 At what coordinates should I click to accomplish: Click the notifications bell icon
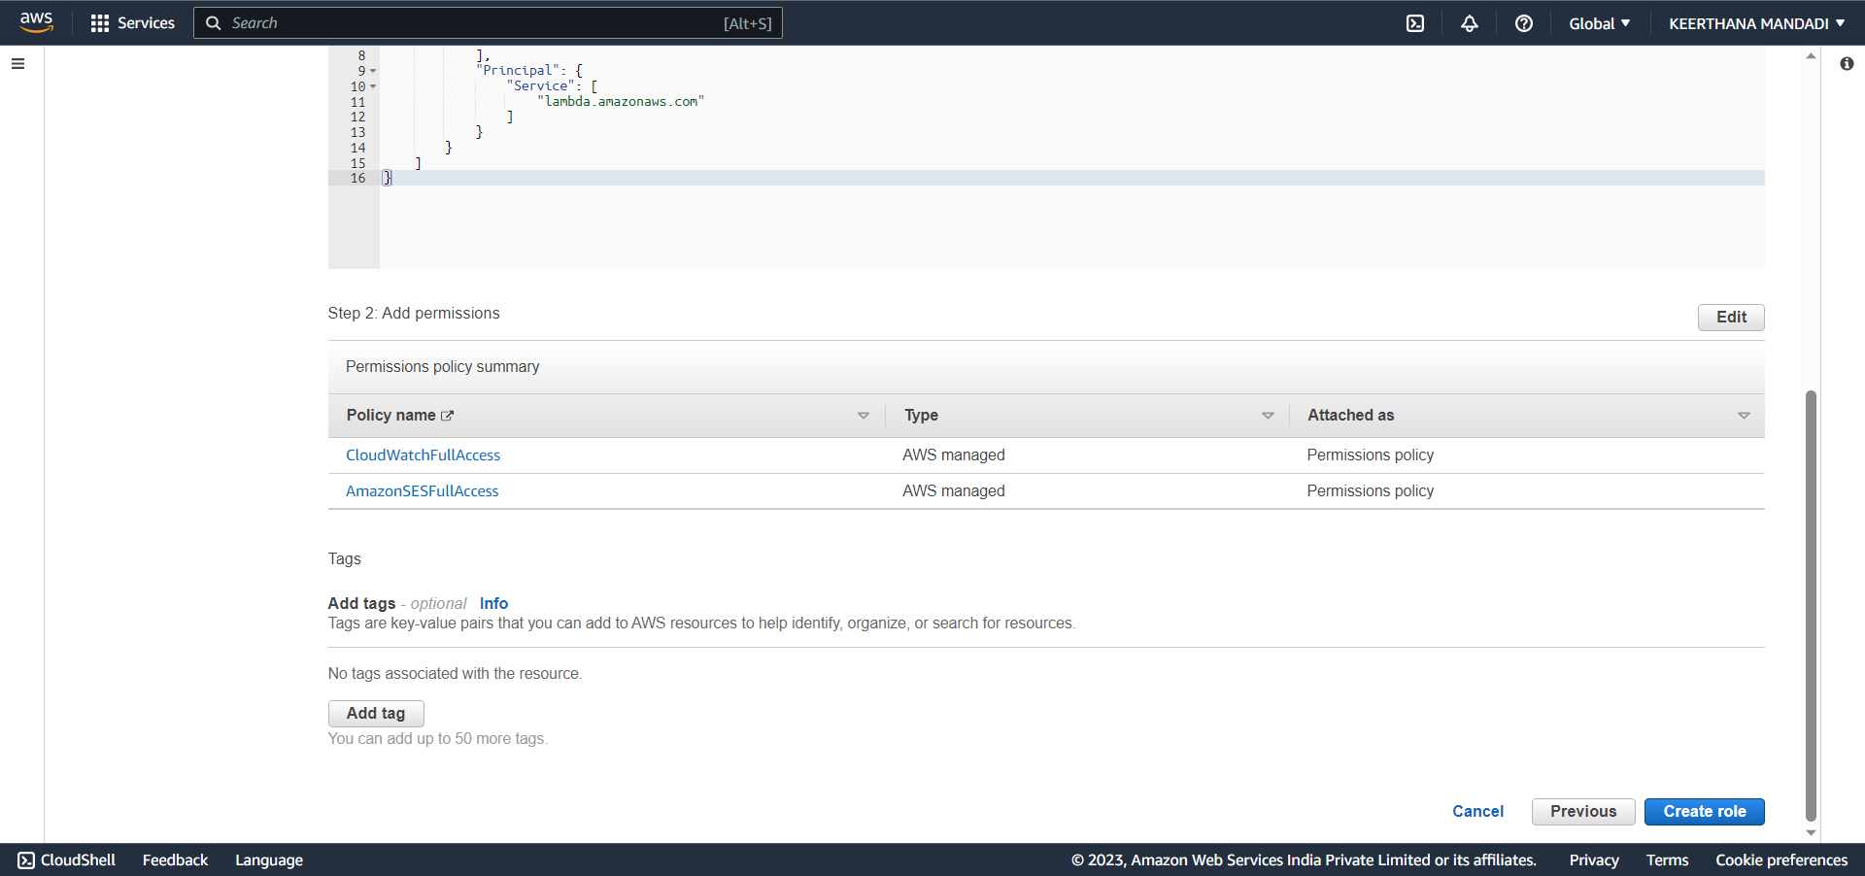[x=1469, y=23]
